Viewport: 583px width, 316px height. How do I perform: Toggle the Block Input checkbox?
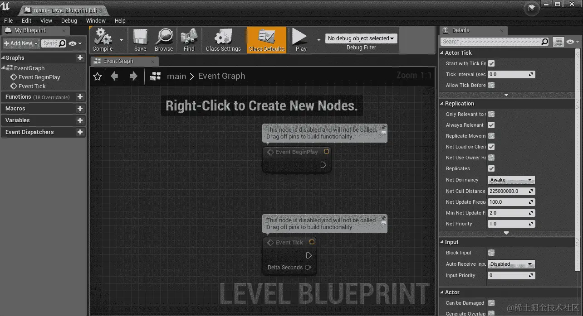coord(491,253)
